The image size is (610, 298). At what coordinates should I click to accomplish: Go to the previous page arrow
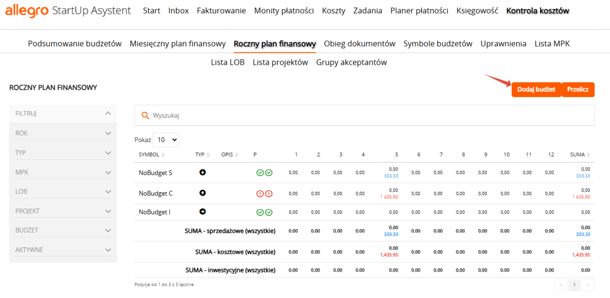point(560,285)
